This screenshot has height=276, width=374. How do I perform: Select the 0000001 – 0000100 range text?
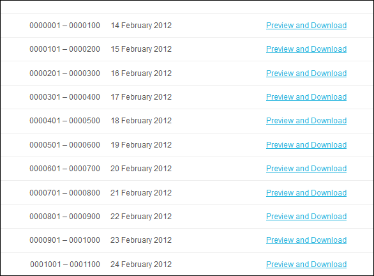coord(64,26)
